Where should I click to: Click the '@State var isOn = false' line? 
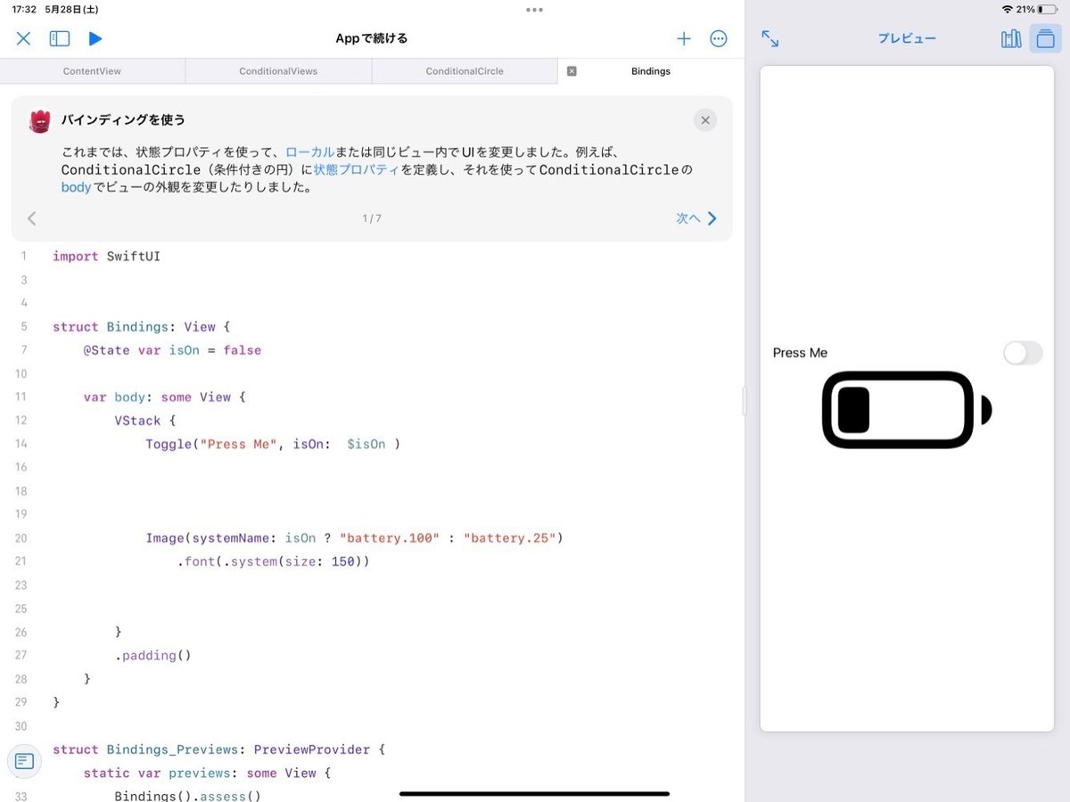[172, 350]
